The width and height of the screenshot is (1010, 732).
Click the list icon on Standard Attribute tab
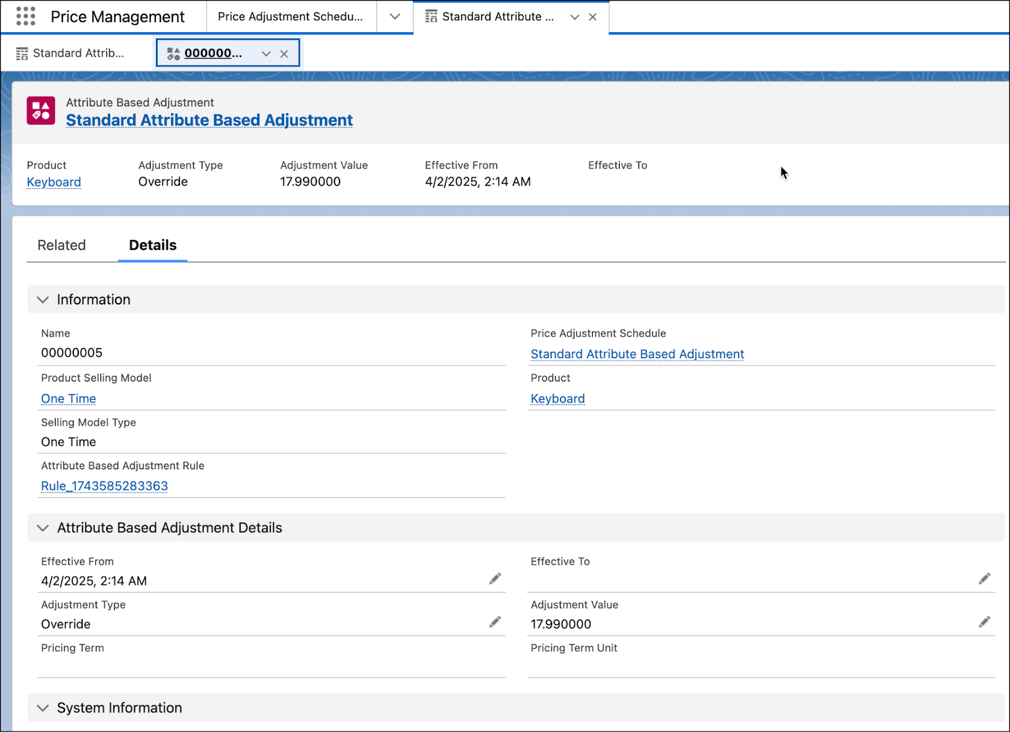coord(431,16)
